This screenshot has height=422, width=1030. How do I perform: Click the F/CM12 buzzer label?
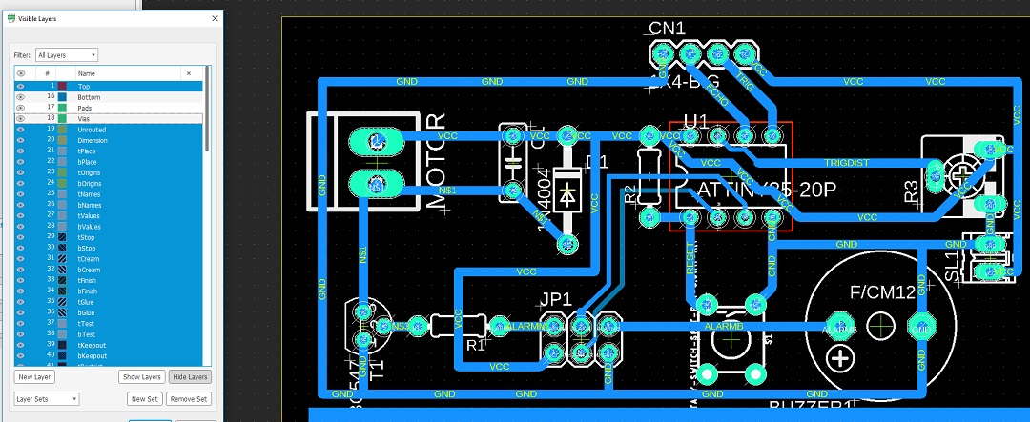point(882,292)
